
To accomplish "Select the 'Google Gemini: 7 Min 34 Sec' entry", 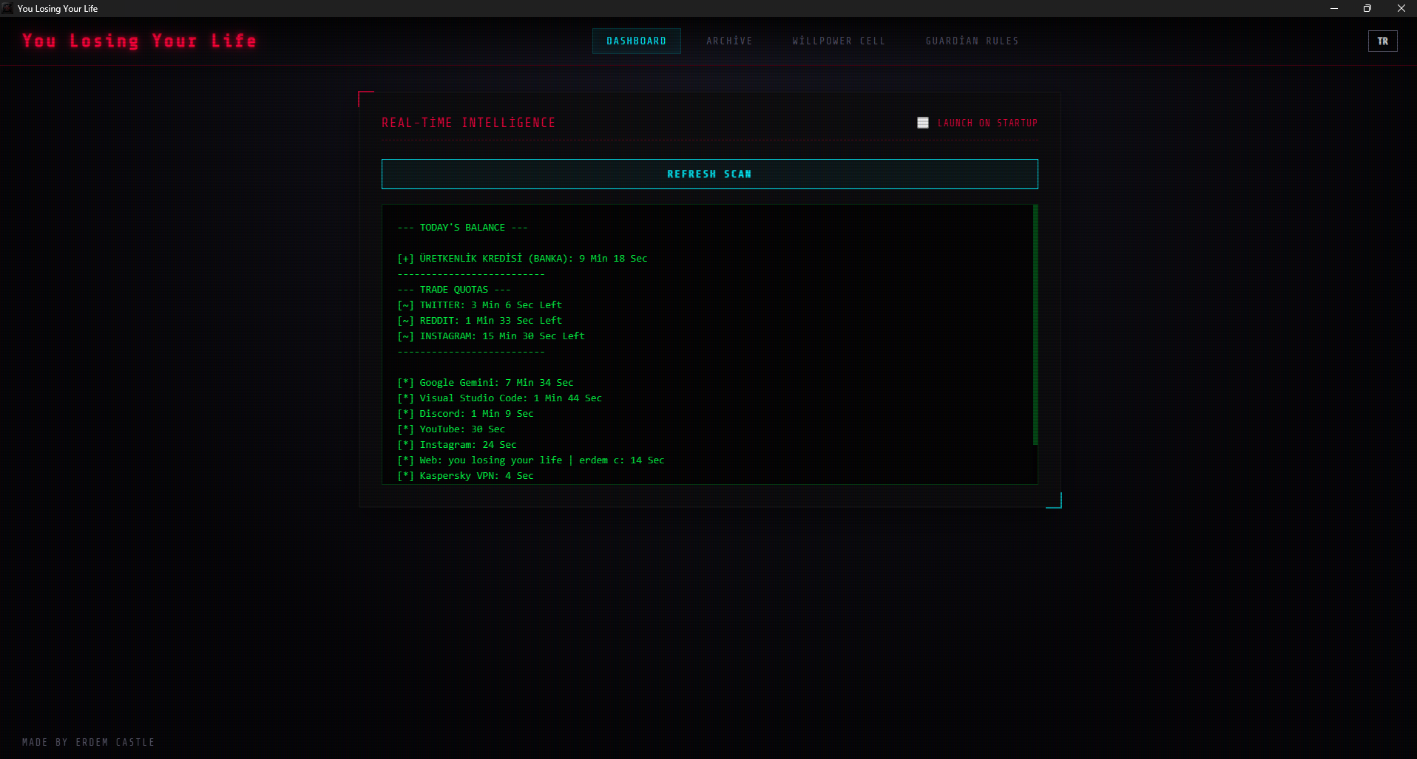I will [x=485, y=382].
